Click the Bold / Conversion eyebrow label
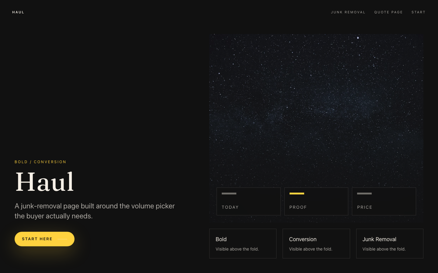Viewport: 438px width, 273px height. [40, 162]
